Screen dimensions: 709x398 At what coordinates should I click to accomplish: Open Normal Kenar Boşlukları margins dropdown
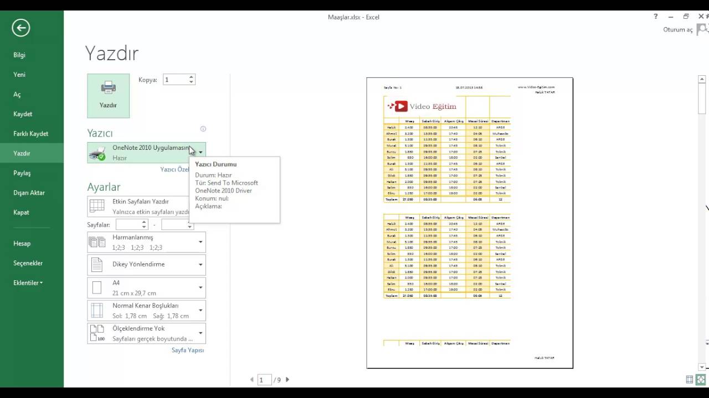click(146, 311)
